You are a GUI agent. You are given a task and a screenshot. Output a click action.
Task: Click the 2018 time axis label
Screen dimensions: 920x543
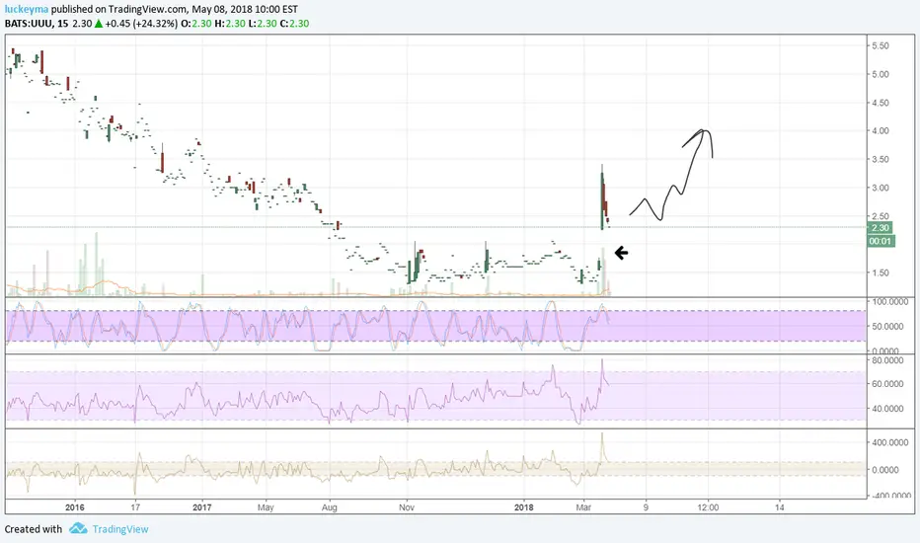(x=523, y=507)
